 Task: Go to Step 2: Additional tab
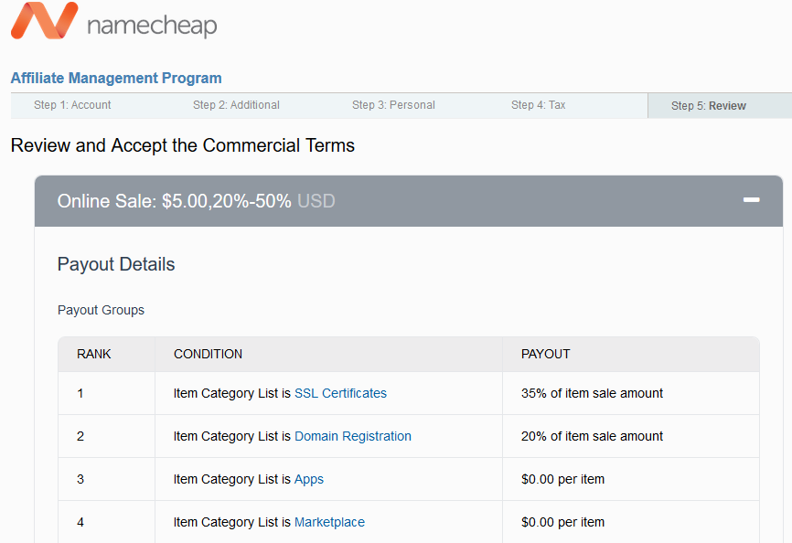coord(236,105)
